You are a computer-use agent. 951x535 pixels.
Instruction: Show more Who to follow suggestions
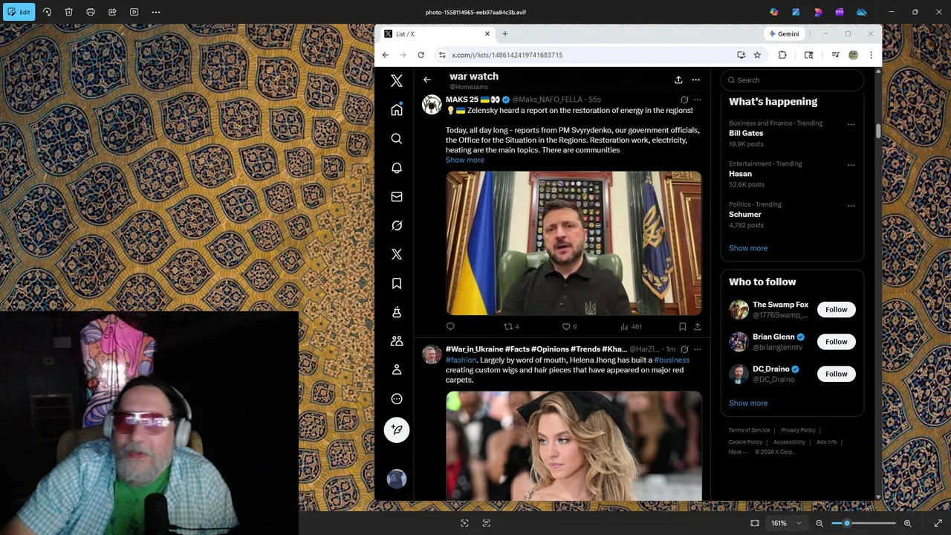748,403
